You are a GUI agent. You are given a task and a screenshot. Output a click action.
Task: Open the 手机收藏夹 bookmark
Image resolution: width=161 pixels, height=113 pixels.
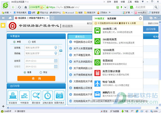(x=20, y=13)
